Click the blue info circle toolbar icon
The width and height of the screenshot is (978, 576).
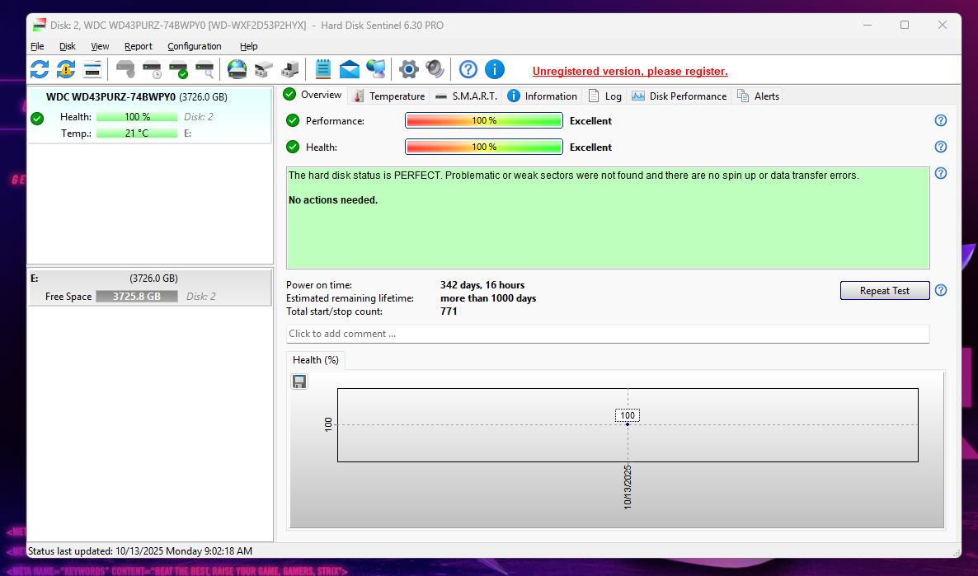coord(495,69)
